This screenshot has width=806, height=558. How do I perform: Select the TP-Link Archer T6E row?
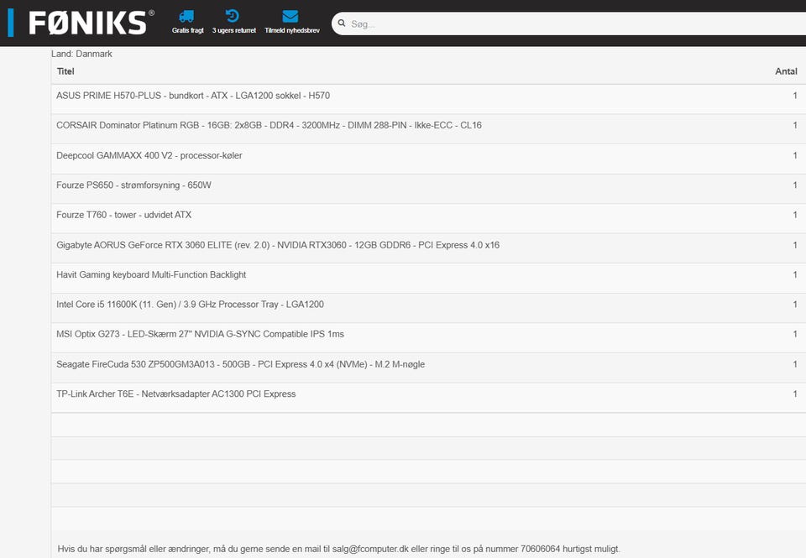[428, 397]
